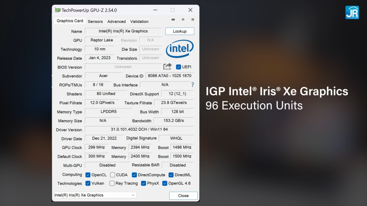The width and height of the screenshot is (367, 206).
Task: Click the GPU Clock 299 MHz field
Action: click(97, 147)
